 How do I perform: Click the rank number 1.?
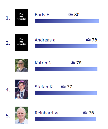[x=8, y=18]
